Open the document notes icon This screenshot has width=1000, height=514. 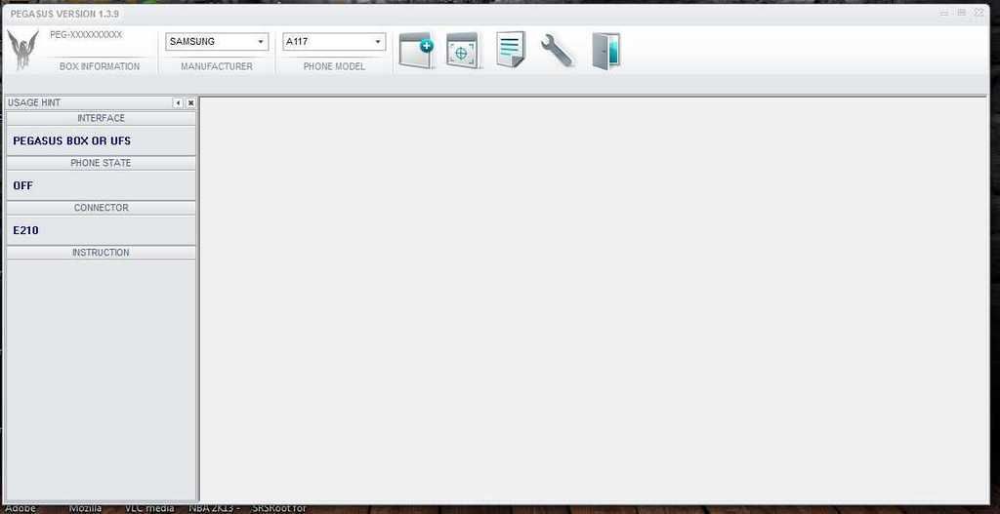tap(510, 51)
